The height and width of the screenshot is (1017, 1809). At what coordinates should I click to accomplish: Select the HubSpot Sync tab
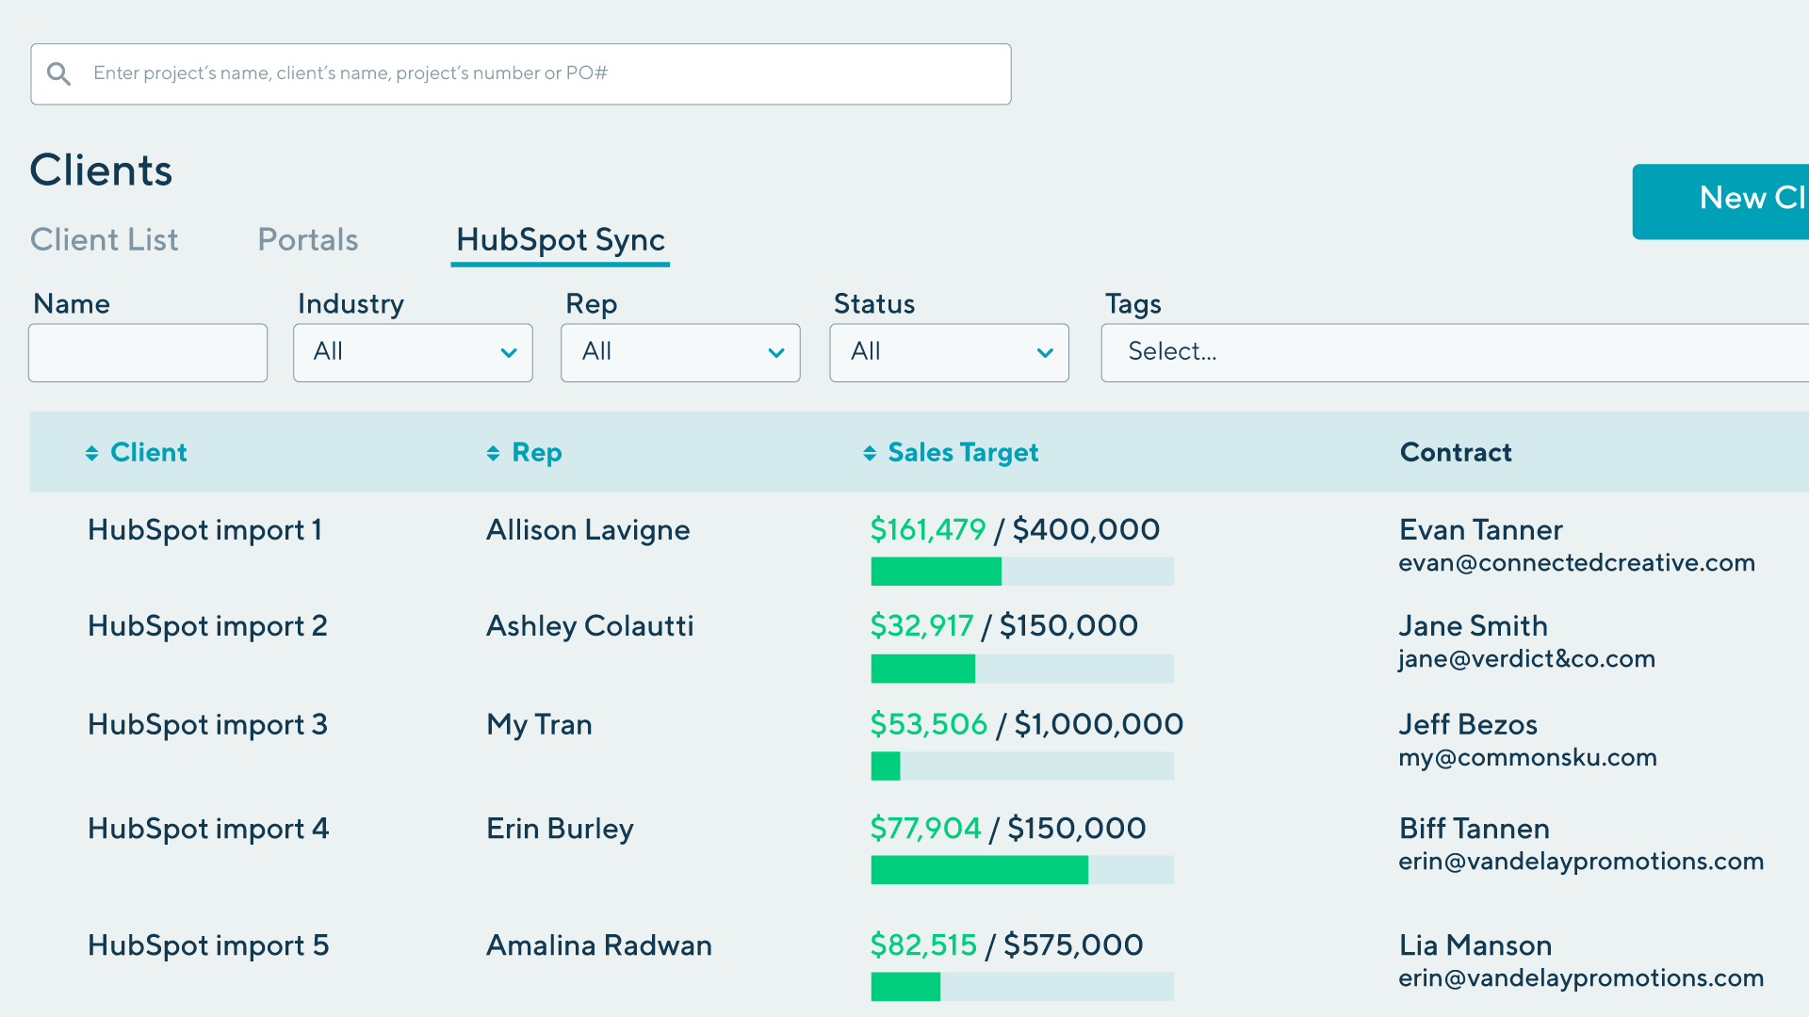click(x=561, y=240)
